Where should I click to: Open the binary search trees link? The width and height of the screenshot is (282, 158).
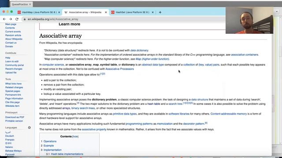[x=83, y=108]
